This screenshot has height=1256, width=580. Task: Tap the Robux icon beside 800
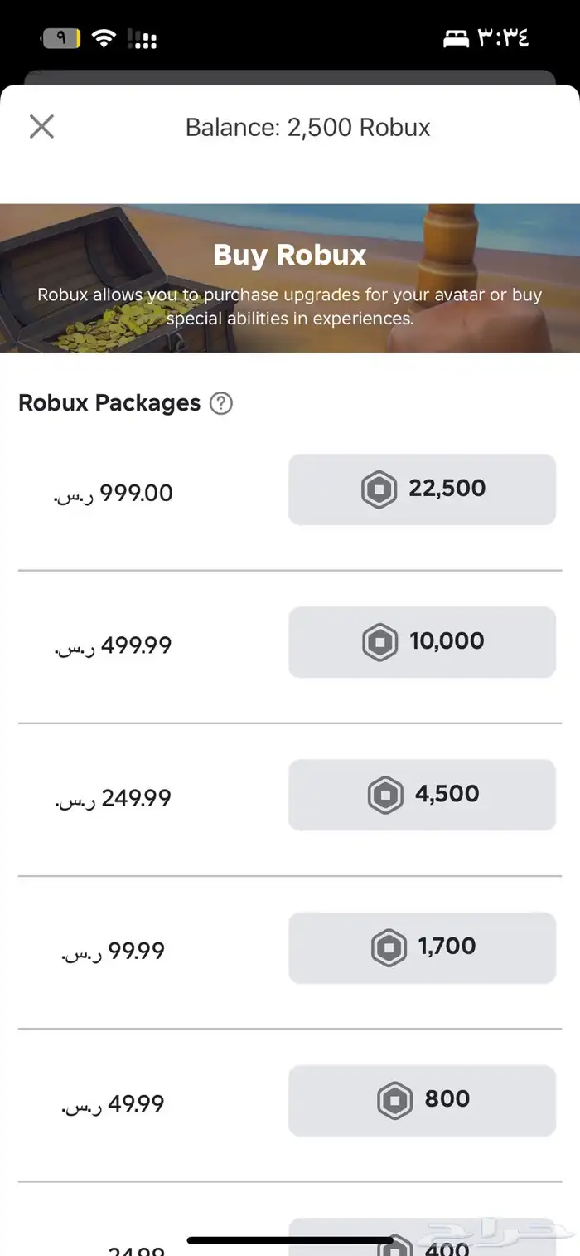(x=394, y=1101)
